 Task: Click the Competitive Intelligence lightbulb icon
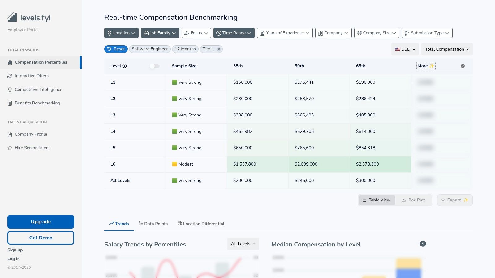(10, 89)
